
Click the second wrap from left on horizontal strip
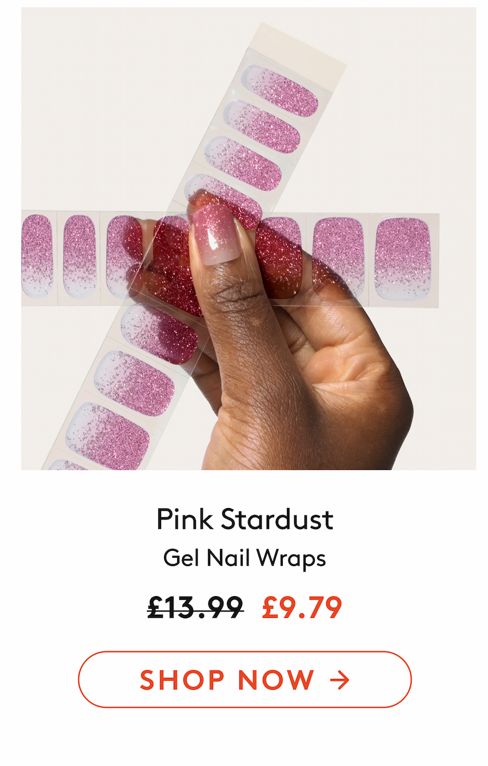point(79,256)
